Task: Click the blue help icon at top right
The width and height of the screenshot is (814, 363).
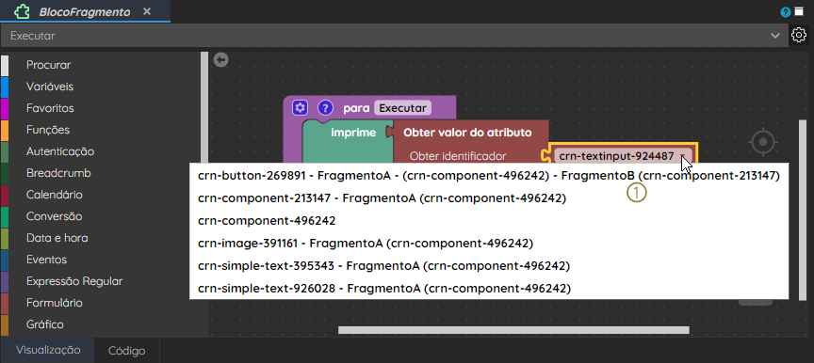Action: (786, 12)
